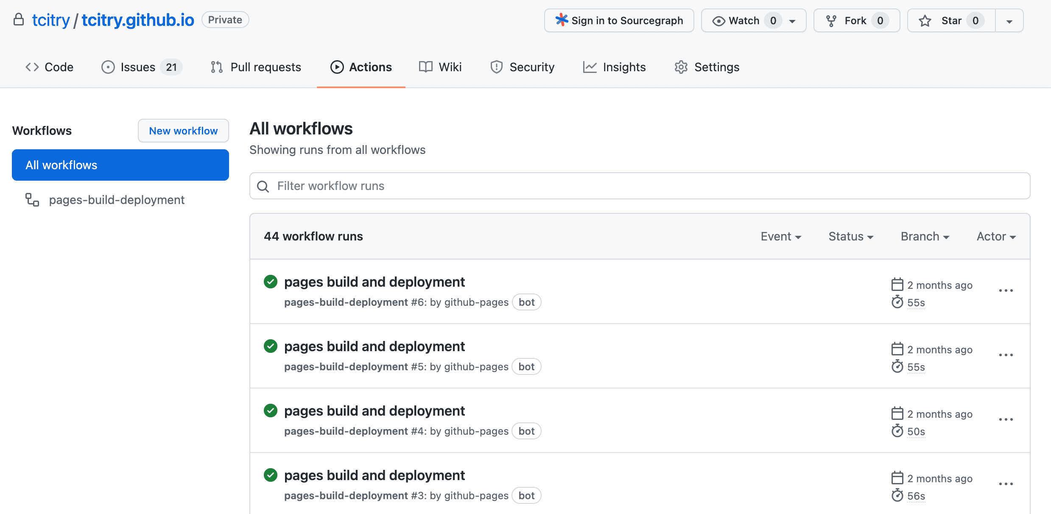Toggle Watch on this repository
Image resolution: width=1051 pixels, height=514 pixels.
(737, 21)
